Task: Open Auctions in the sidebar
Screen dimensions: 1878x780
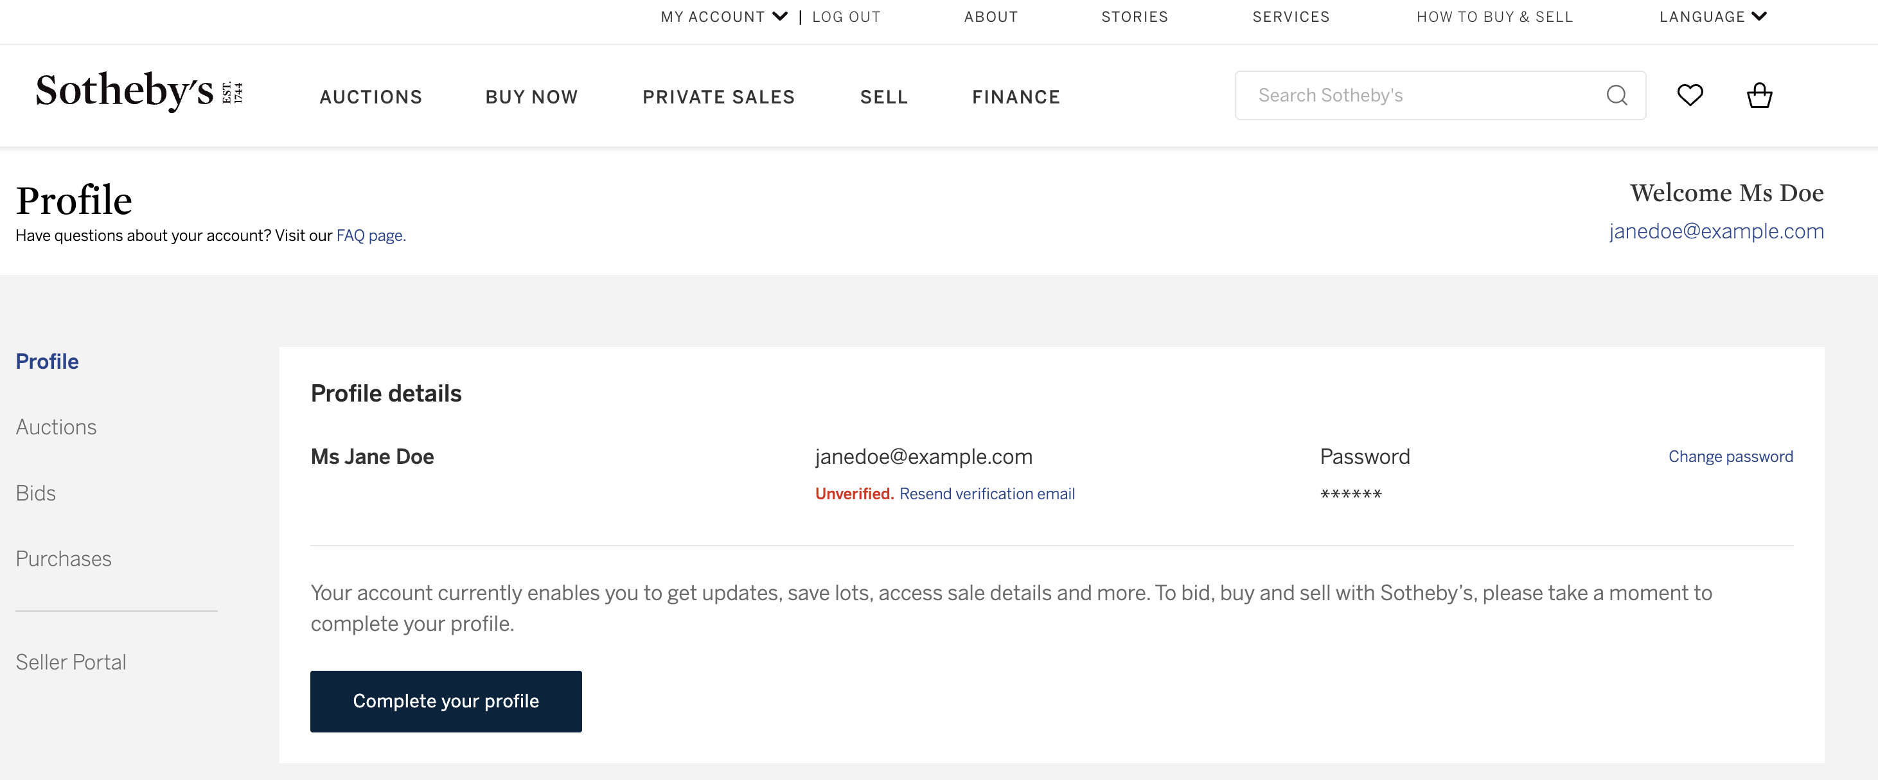Action: 56,427
